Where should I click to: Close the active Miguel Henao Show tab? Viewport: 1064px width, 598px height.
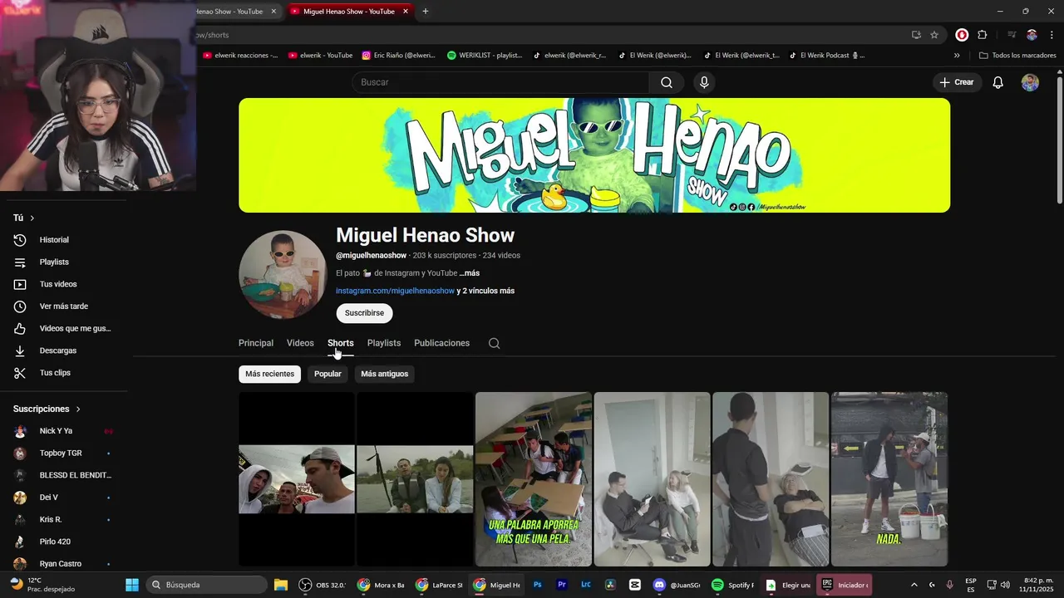coord(406,12)
